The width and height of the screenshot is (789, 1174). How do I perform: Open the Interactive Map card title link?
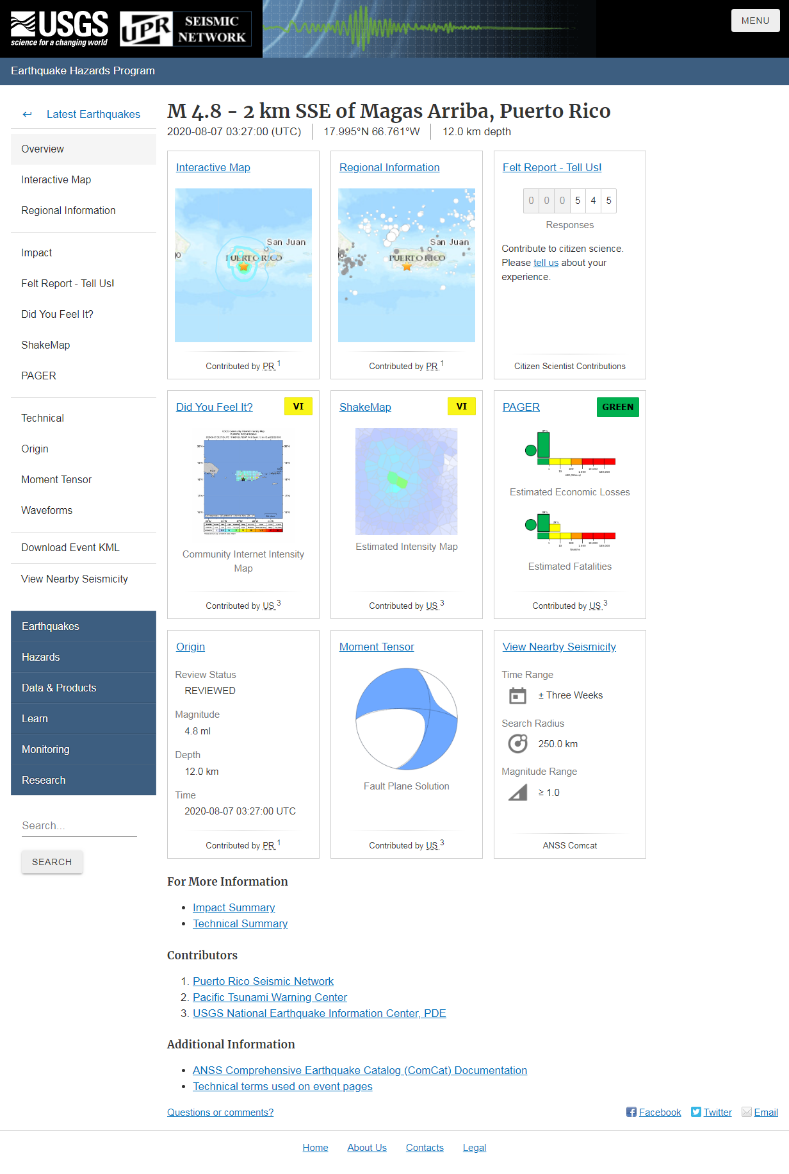click(x=213, y=167)
